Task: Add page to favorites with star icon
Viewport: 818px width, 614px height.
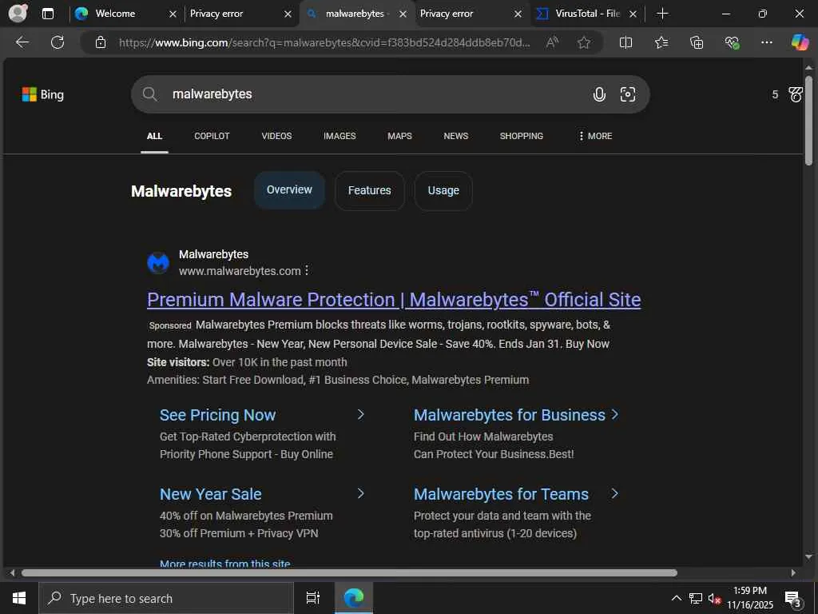Action: click(584, 42)
